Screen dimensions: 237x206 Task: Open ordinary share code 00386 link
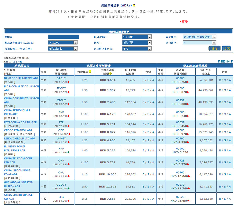pyautogui.click(x=180, y=112)
